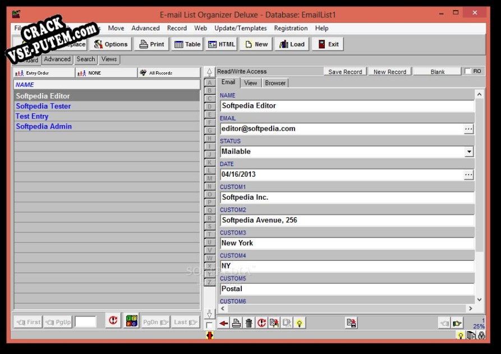Open the Record menu
This screenshot has width=501, height=354.
[177, 28]
